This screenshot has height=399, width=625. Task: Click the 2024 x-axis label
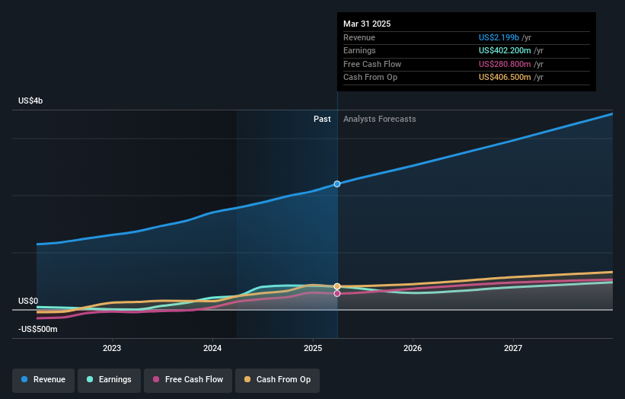(212, 349)
